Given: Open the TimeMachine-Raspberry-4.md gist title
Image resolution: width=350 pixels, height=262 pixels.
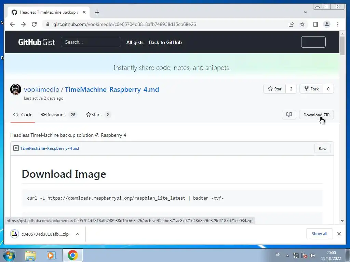Looking at the screenshot, I should [112, 89].
